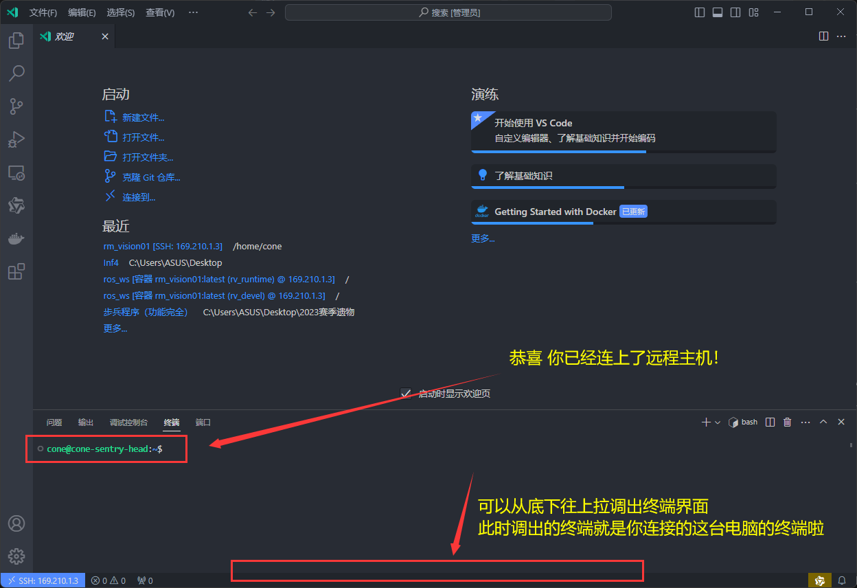Click the 搜索 [管理员] command center box
The width and height of the screenshot is (857, 588).
point(448,12)
